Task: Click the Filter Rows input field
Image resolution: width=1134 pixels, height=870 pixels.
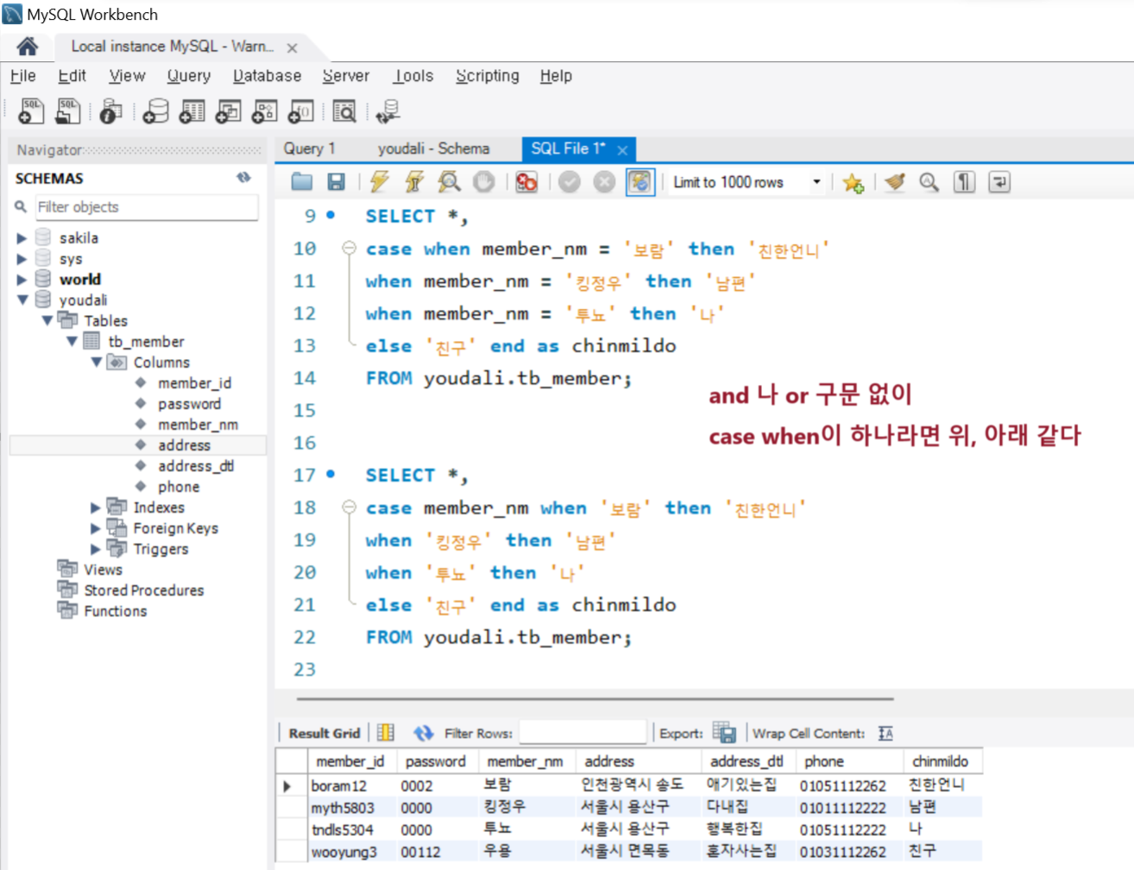Action: tap(583, 733)
